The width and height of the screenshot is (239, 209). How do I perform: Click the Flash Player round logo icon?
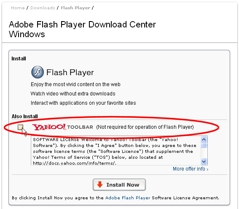(x=38, y=72)
